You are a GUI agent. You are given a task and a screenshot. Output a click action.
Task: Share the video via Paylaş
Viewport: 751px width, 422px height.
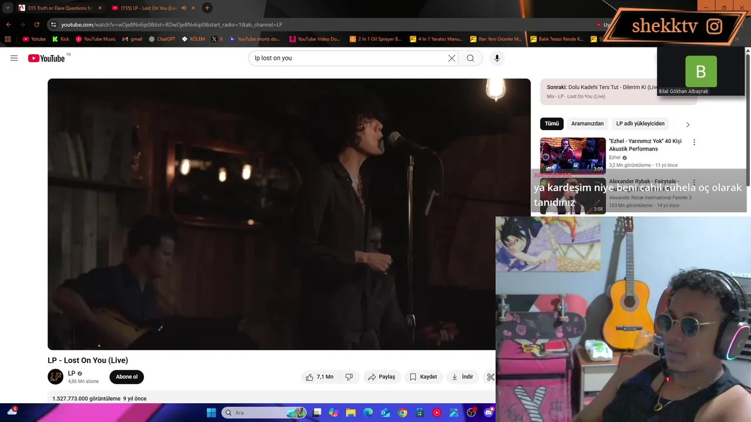click(x=381, y=377)
